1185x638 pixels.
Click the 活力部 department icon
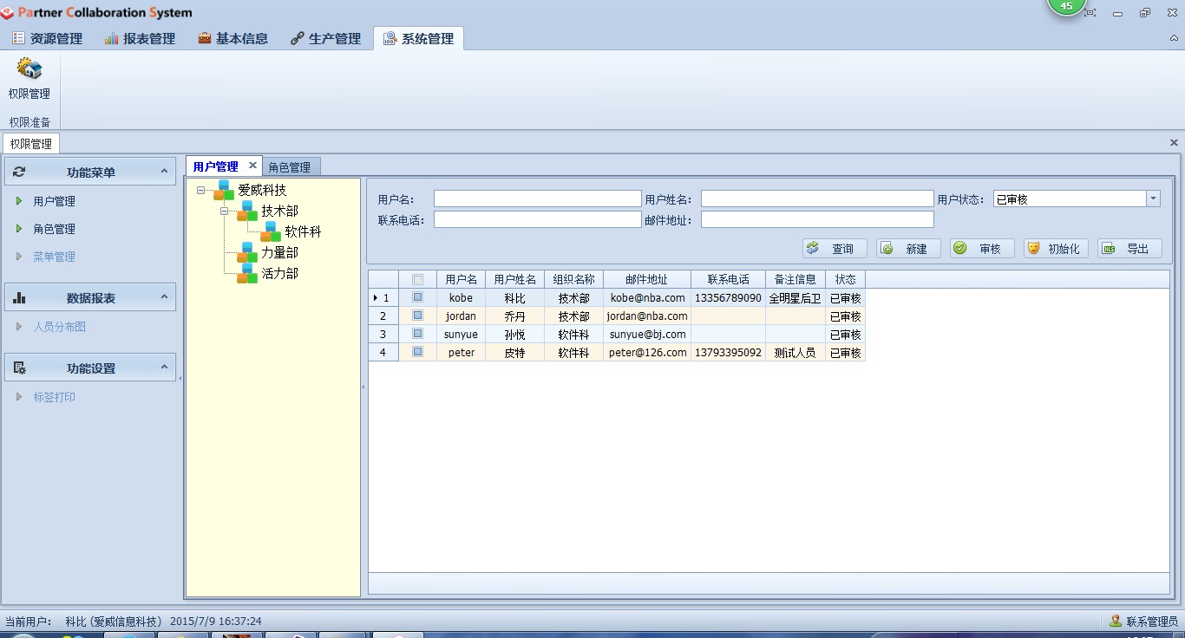point(248,273)
